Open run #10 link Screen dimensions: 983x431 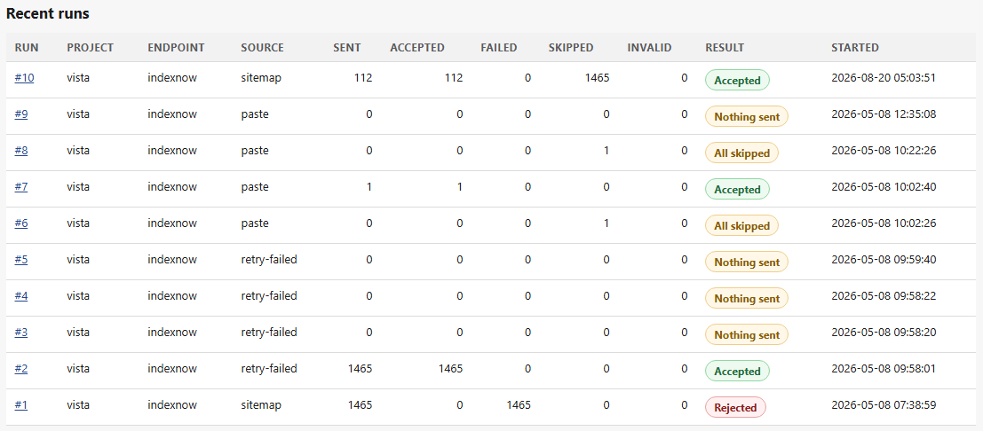tap(24, 78)
